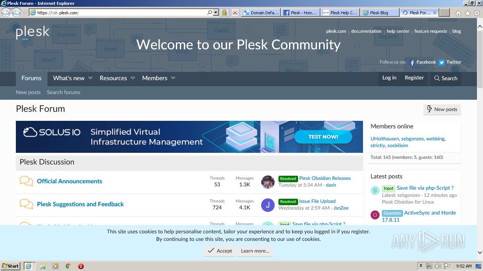Click New posts sub-navigation link
This screenshot has width=483, height=271.
28,92
